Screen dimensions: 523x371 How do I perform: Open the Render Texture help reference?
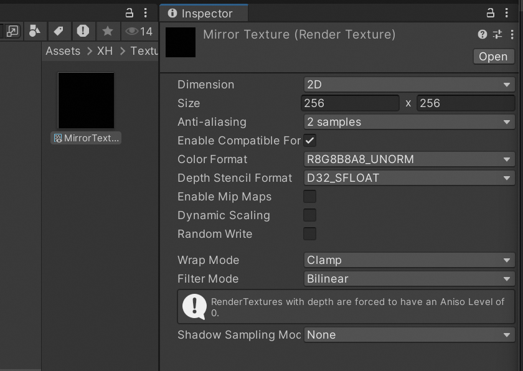click(483, 34)
